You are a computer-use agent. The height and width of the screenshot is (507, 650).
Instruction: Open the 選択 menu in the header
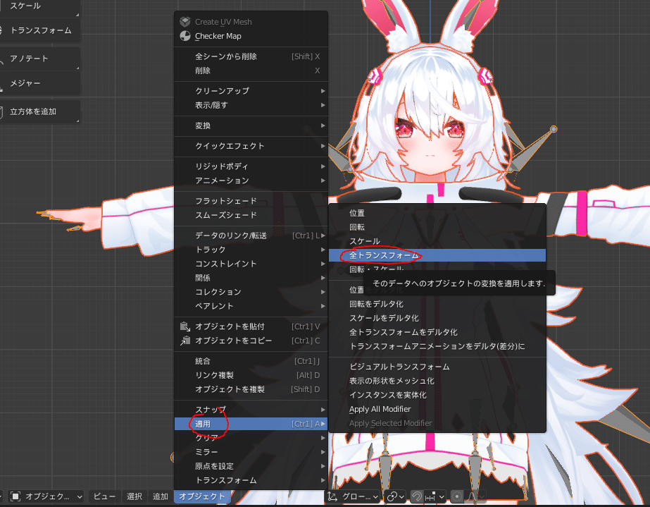[x=135, y=496]
